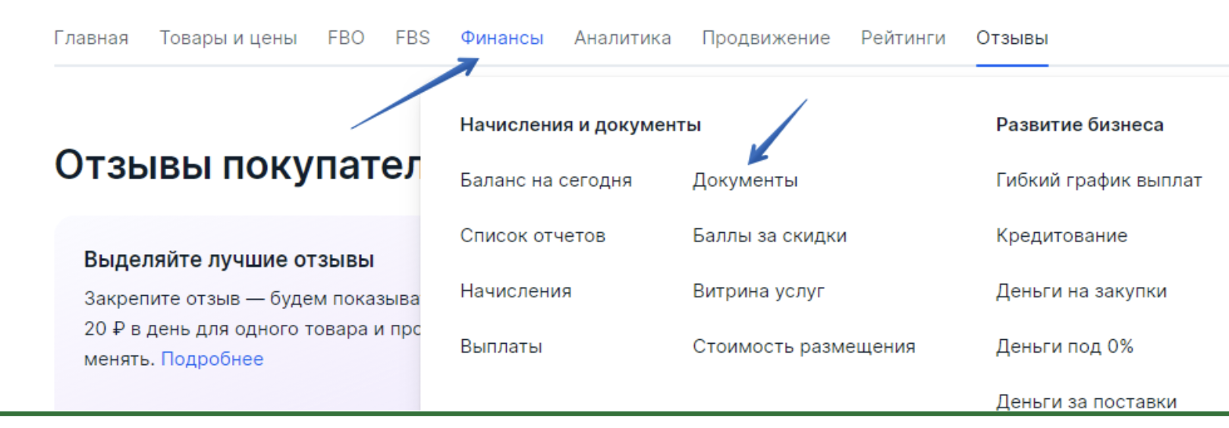Choose Стоимость размещения menu item

click(x=803, y=347)
